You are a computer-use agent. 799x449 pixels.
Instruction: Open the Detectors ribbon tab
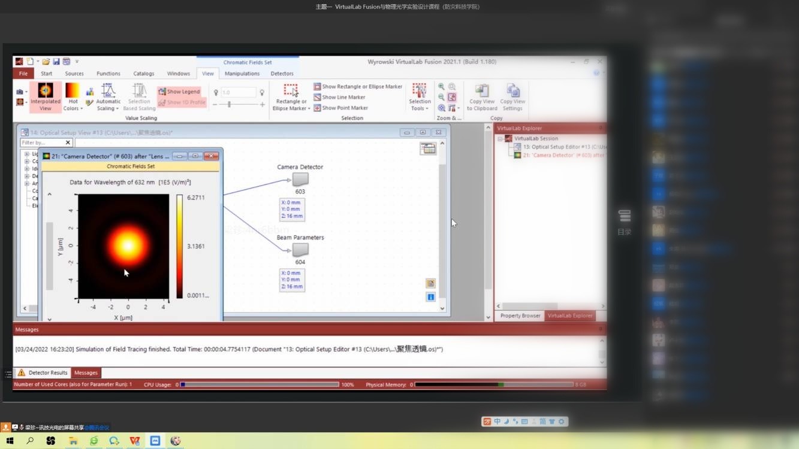tap(282, 74)
